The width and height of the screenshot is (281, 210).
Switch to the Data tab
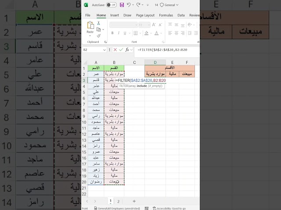[x=181, y=15]
